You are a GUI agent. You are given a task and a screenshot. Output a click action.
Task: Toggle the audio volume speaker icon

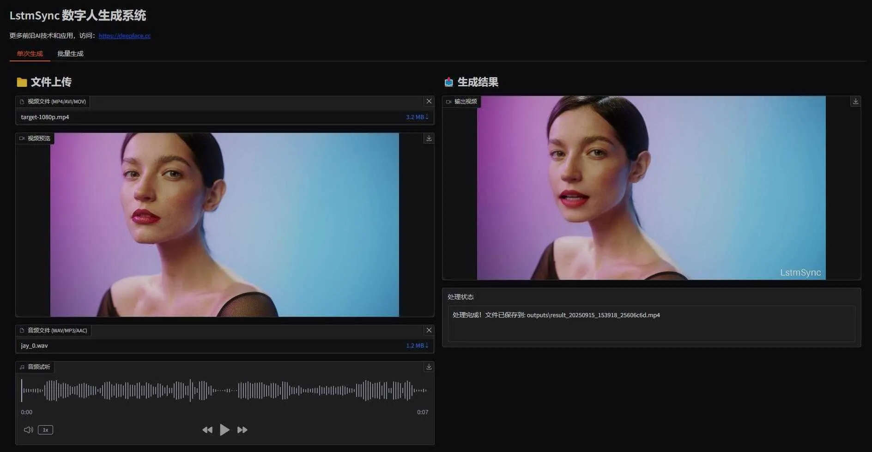28,430
